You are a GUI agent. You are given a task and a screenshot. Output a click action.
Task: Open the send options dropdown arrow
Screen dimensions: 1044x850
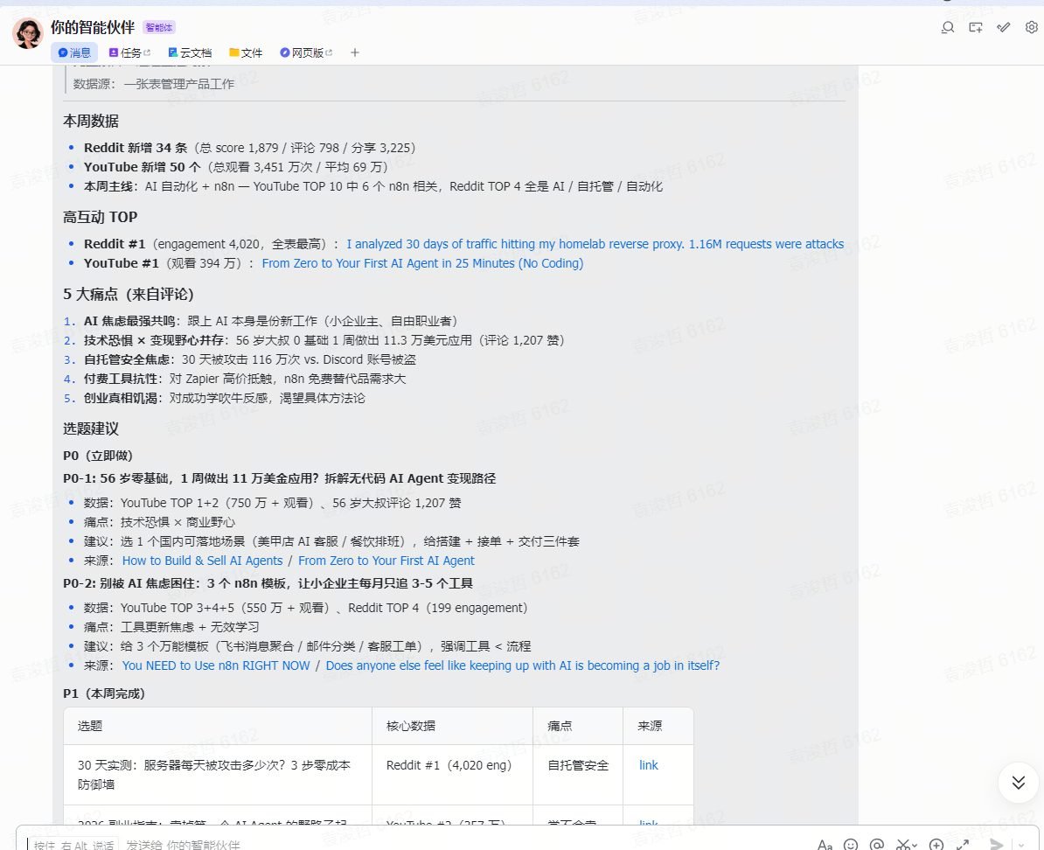click(1020, 845)
